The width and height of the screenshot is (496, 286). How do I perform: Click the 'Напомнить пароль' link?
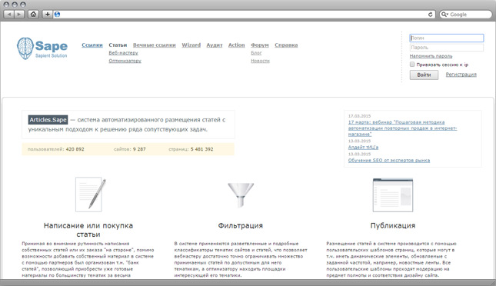431,56
